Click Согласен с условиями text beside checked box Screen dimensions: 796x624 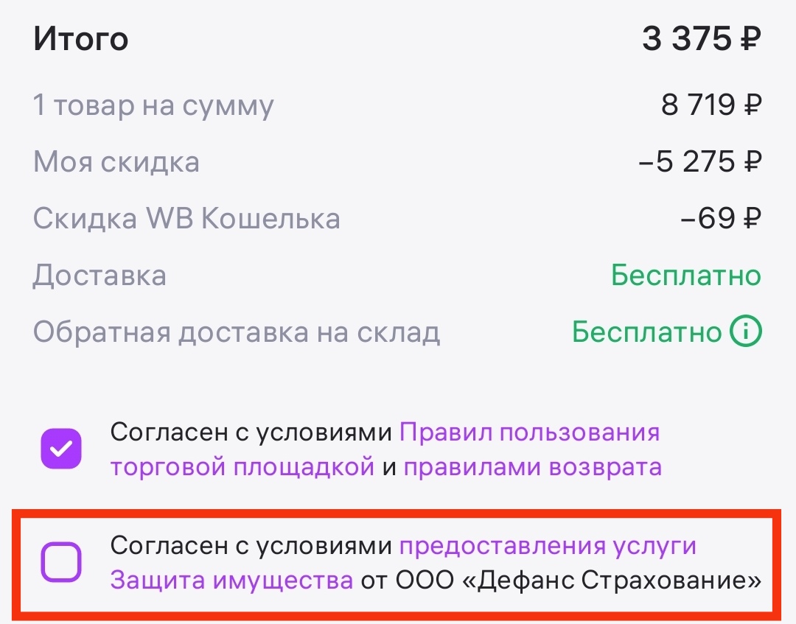[251, 432]
